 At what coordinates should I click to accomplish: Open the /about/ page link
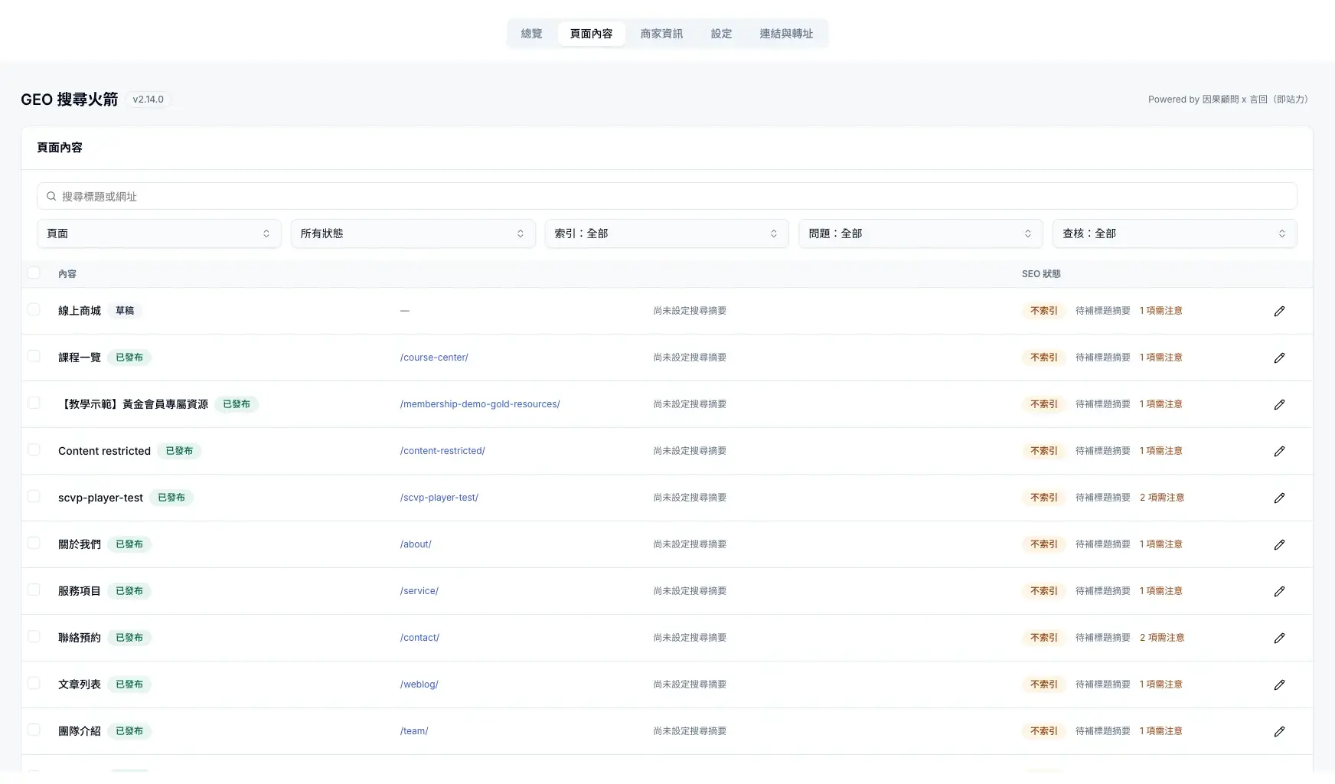(x=416, y=544)
